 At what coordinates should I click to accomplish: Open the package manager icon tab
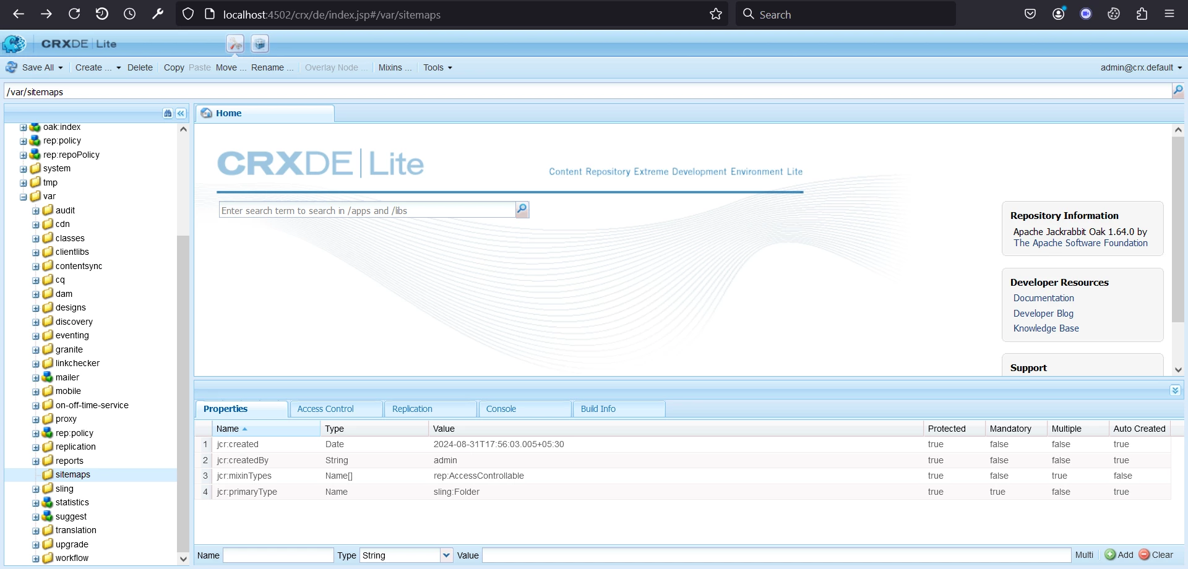tap(260, 44)
